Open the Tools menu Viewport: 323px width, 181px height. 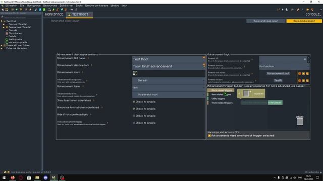pos(79,6)
